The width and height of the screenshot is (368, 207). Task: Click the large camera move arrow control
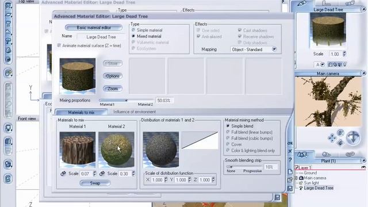[353, 137]
